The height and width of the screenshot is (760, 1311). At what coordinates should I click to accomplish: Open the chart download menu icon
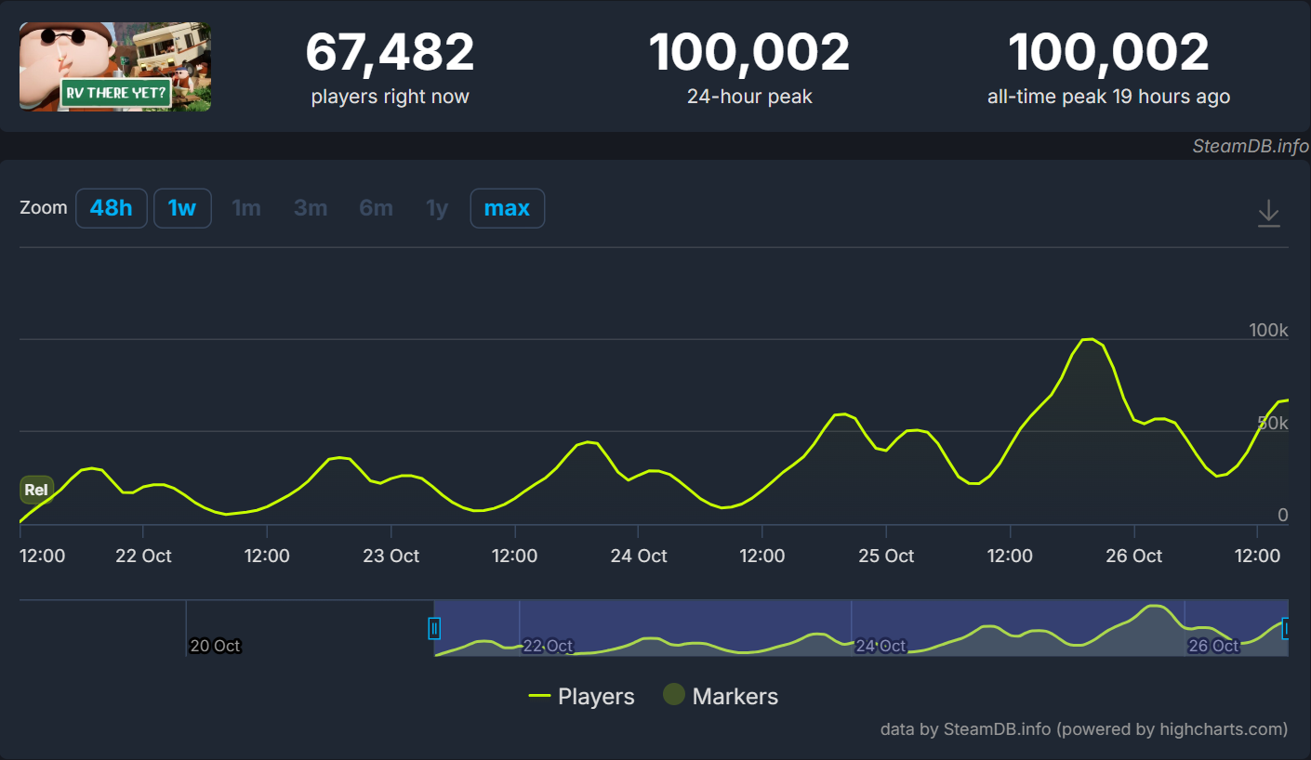[1268, 214]
